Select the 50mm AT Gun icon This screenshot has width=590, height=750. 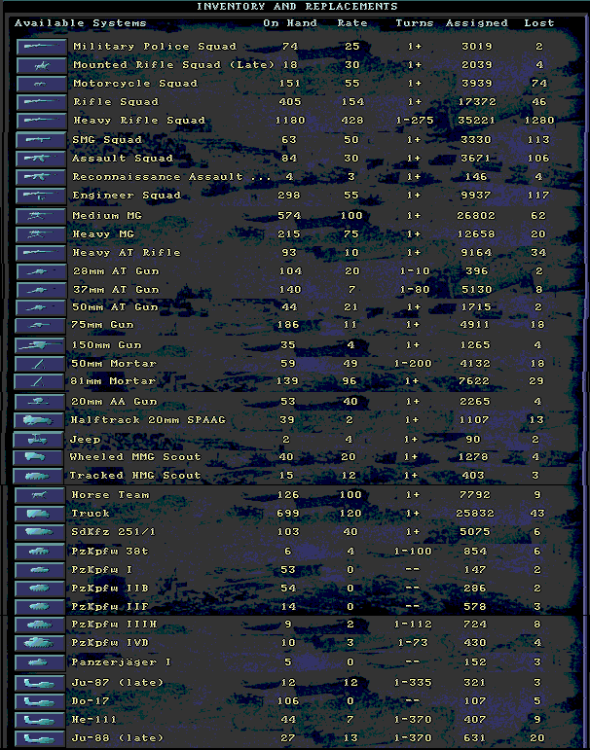(41, 307)
